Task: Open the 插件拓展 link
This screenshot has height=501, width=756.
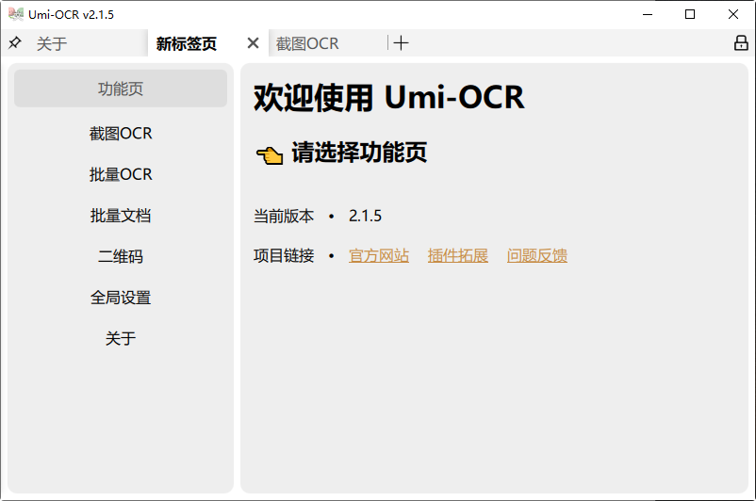Action: point(457,256)
